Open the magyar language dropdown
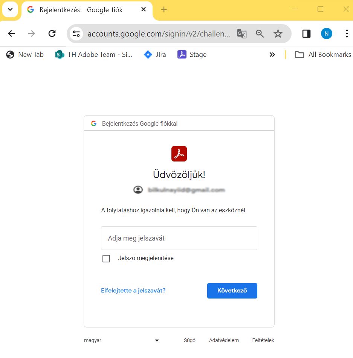Screen dimensions: 353x358 157,340
